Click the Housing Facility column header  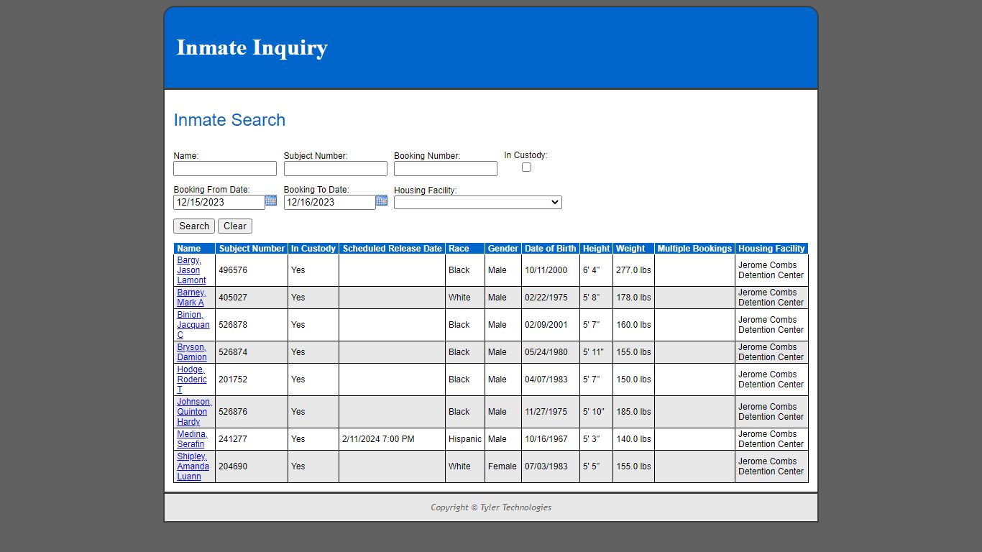tap(771, 249)
